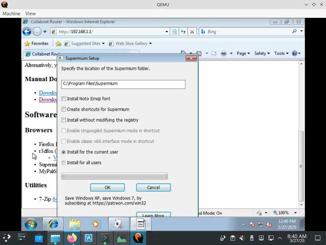
Task: Open the Safety menu in IE
Action: pyautogui.click(x=262, y=54)
